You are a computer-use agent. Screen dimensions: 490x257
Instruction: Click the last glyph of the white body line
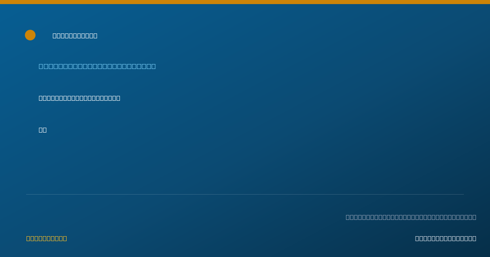[118, 98]
